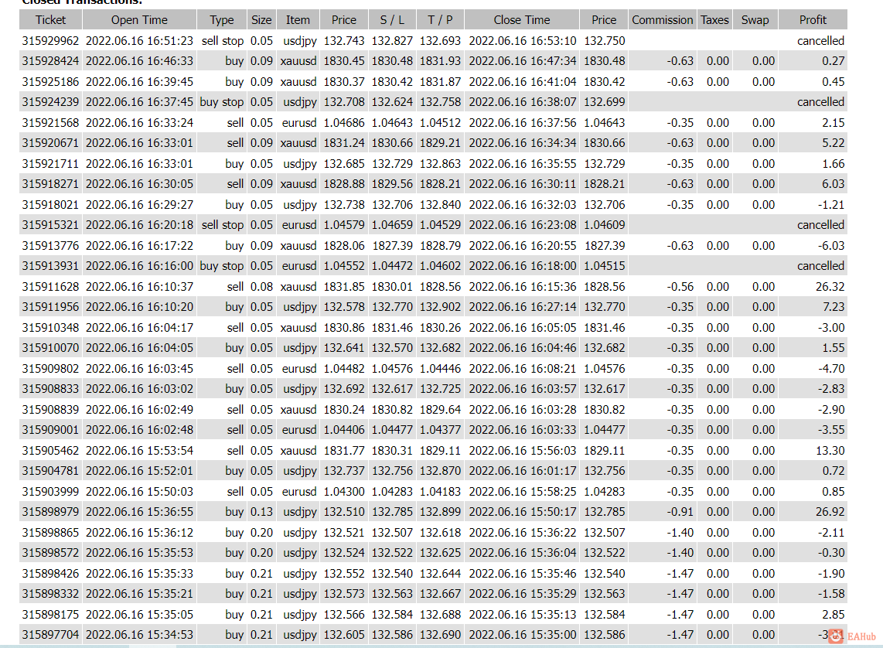Screen dimensions: 883x648
Task: Select ticket 315924239 in the table
Action: click(51, 102)
